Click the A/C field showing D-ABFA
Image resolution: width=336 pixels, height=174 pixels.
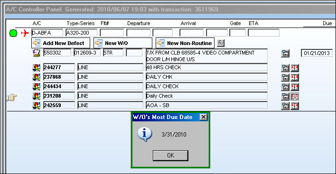(x=47, y=33)
